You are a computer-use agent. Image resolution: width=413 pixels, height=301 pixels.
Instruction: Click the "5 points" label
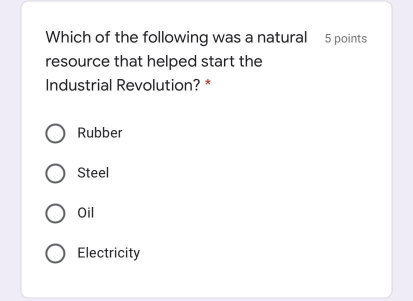(x=345, y=39)
